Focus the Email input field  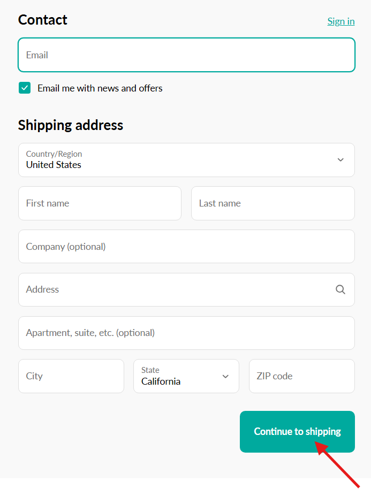coord(186,55)
